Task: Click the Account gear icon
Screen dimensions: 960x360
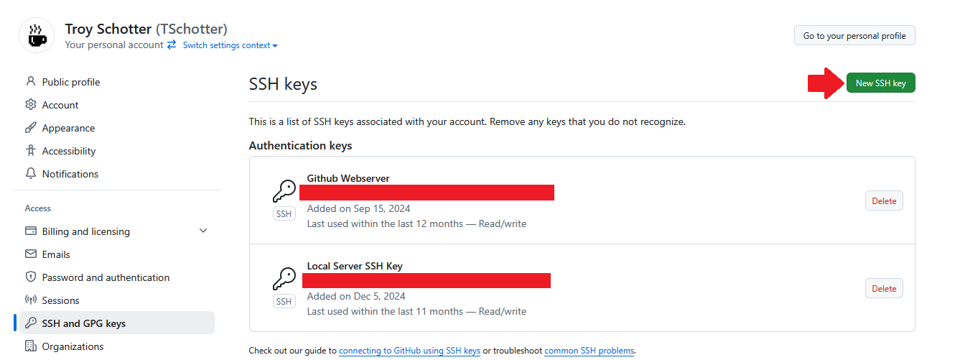Action: point(31,105)
